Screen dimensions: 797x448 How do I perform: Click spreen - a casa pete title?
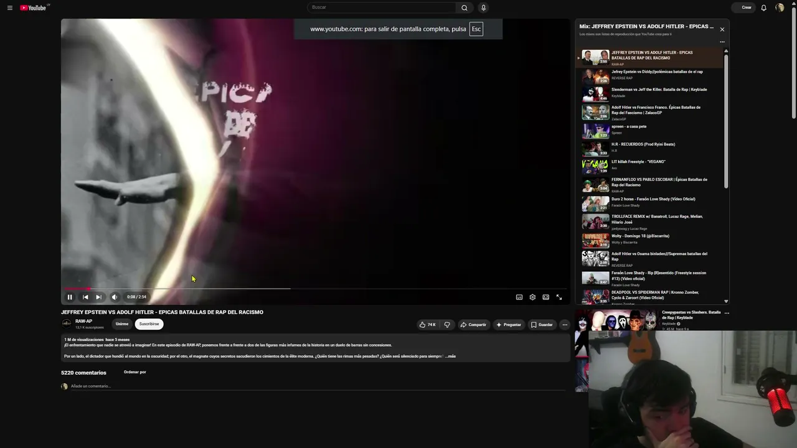click(x=629, y=127)
